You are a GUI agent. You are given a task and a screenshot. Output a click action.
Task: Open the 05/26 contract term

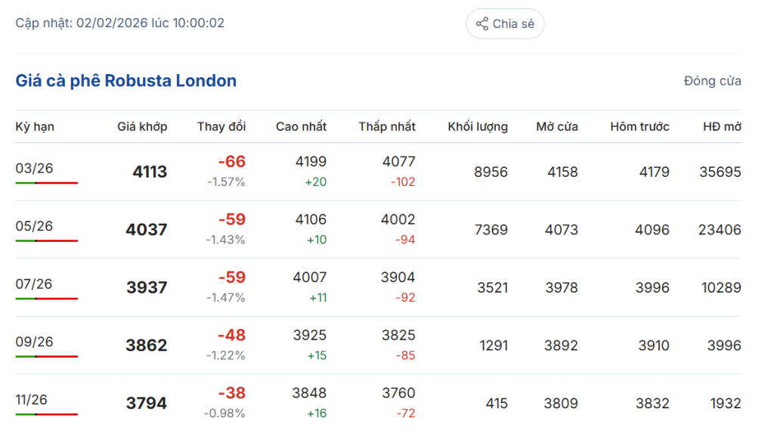[x=34, y=226]
